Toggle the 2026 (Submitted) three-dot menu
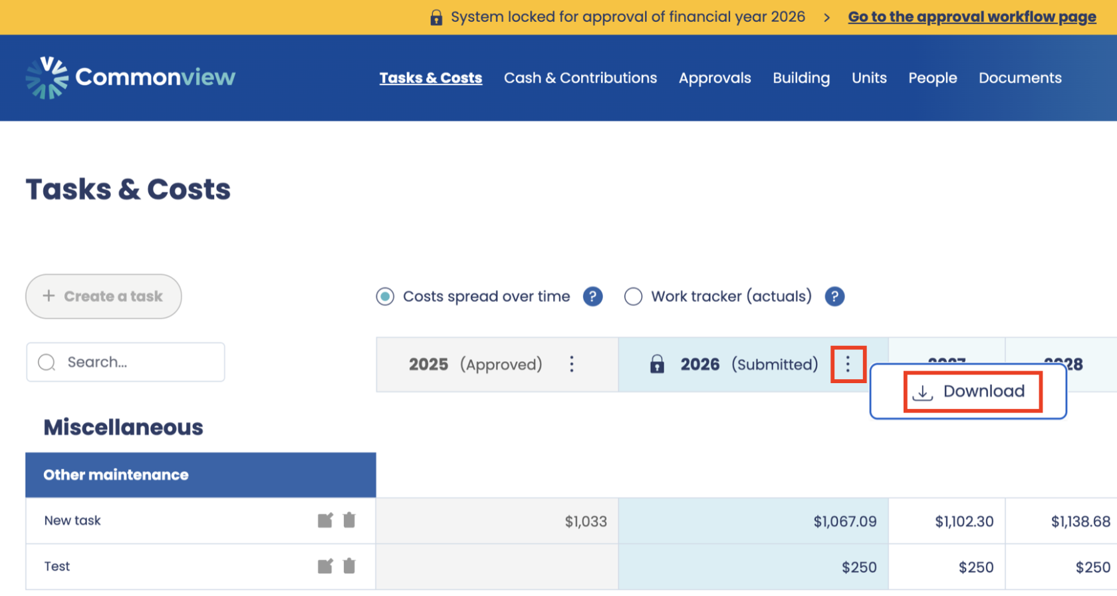Screen dimensions: 1117x596 coord(848,365)
